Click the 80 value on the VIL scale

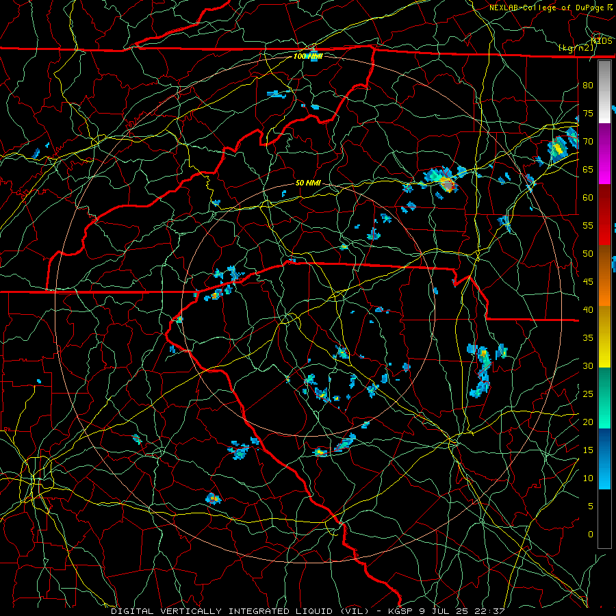coord(588,86)
